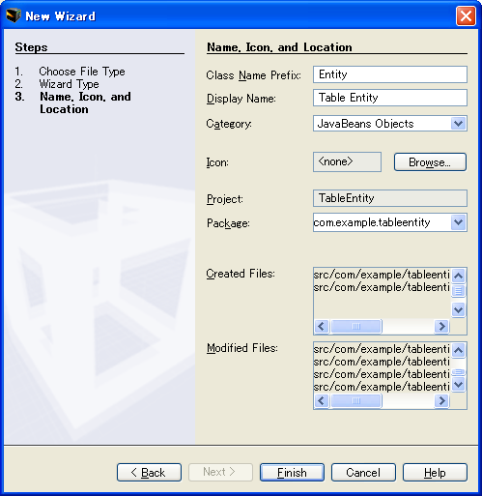Cancel the wizard

point(363,473)
